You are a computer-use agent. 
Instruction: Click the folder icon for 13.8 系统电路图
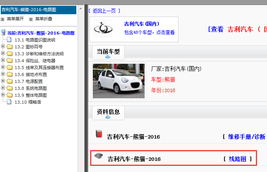click(x=10, y=88)
